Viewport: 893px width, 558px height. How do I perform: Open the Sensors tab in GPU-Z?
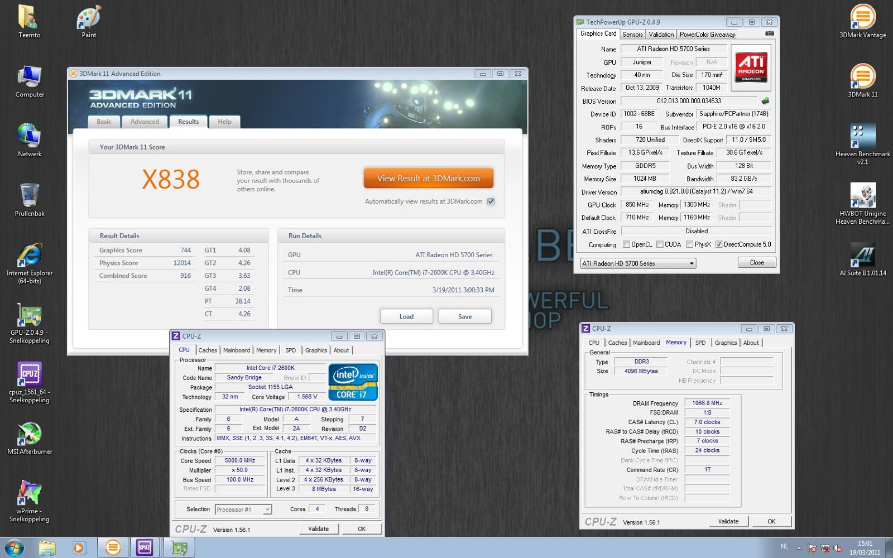(x=632, y=35)
